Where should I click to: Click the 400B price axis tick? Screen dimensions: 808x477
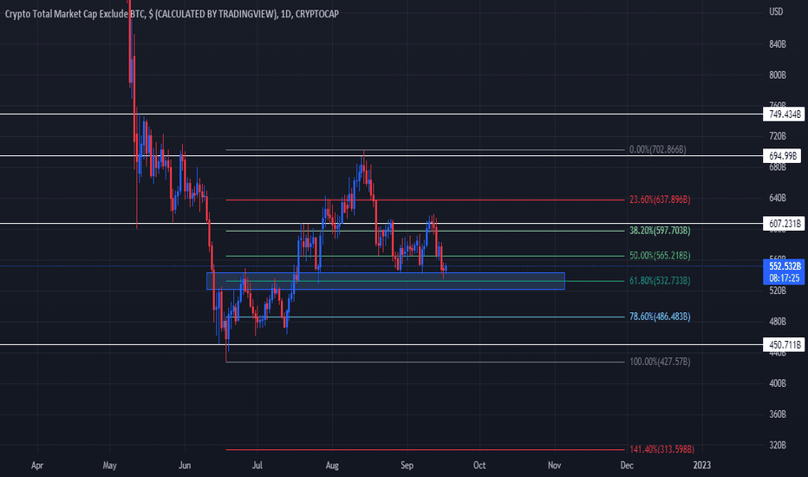778,383
